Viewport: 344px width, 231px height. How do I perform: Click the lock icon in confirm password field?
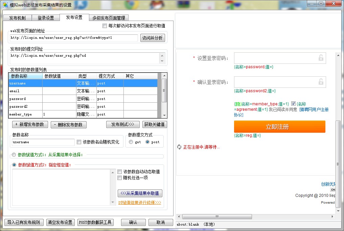pyautogui.click(x=321, y=82)
